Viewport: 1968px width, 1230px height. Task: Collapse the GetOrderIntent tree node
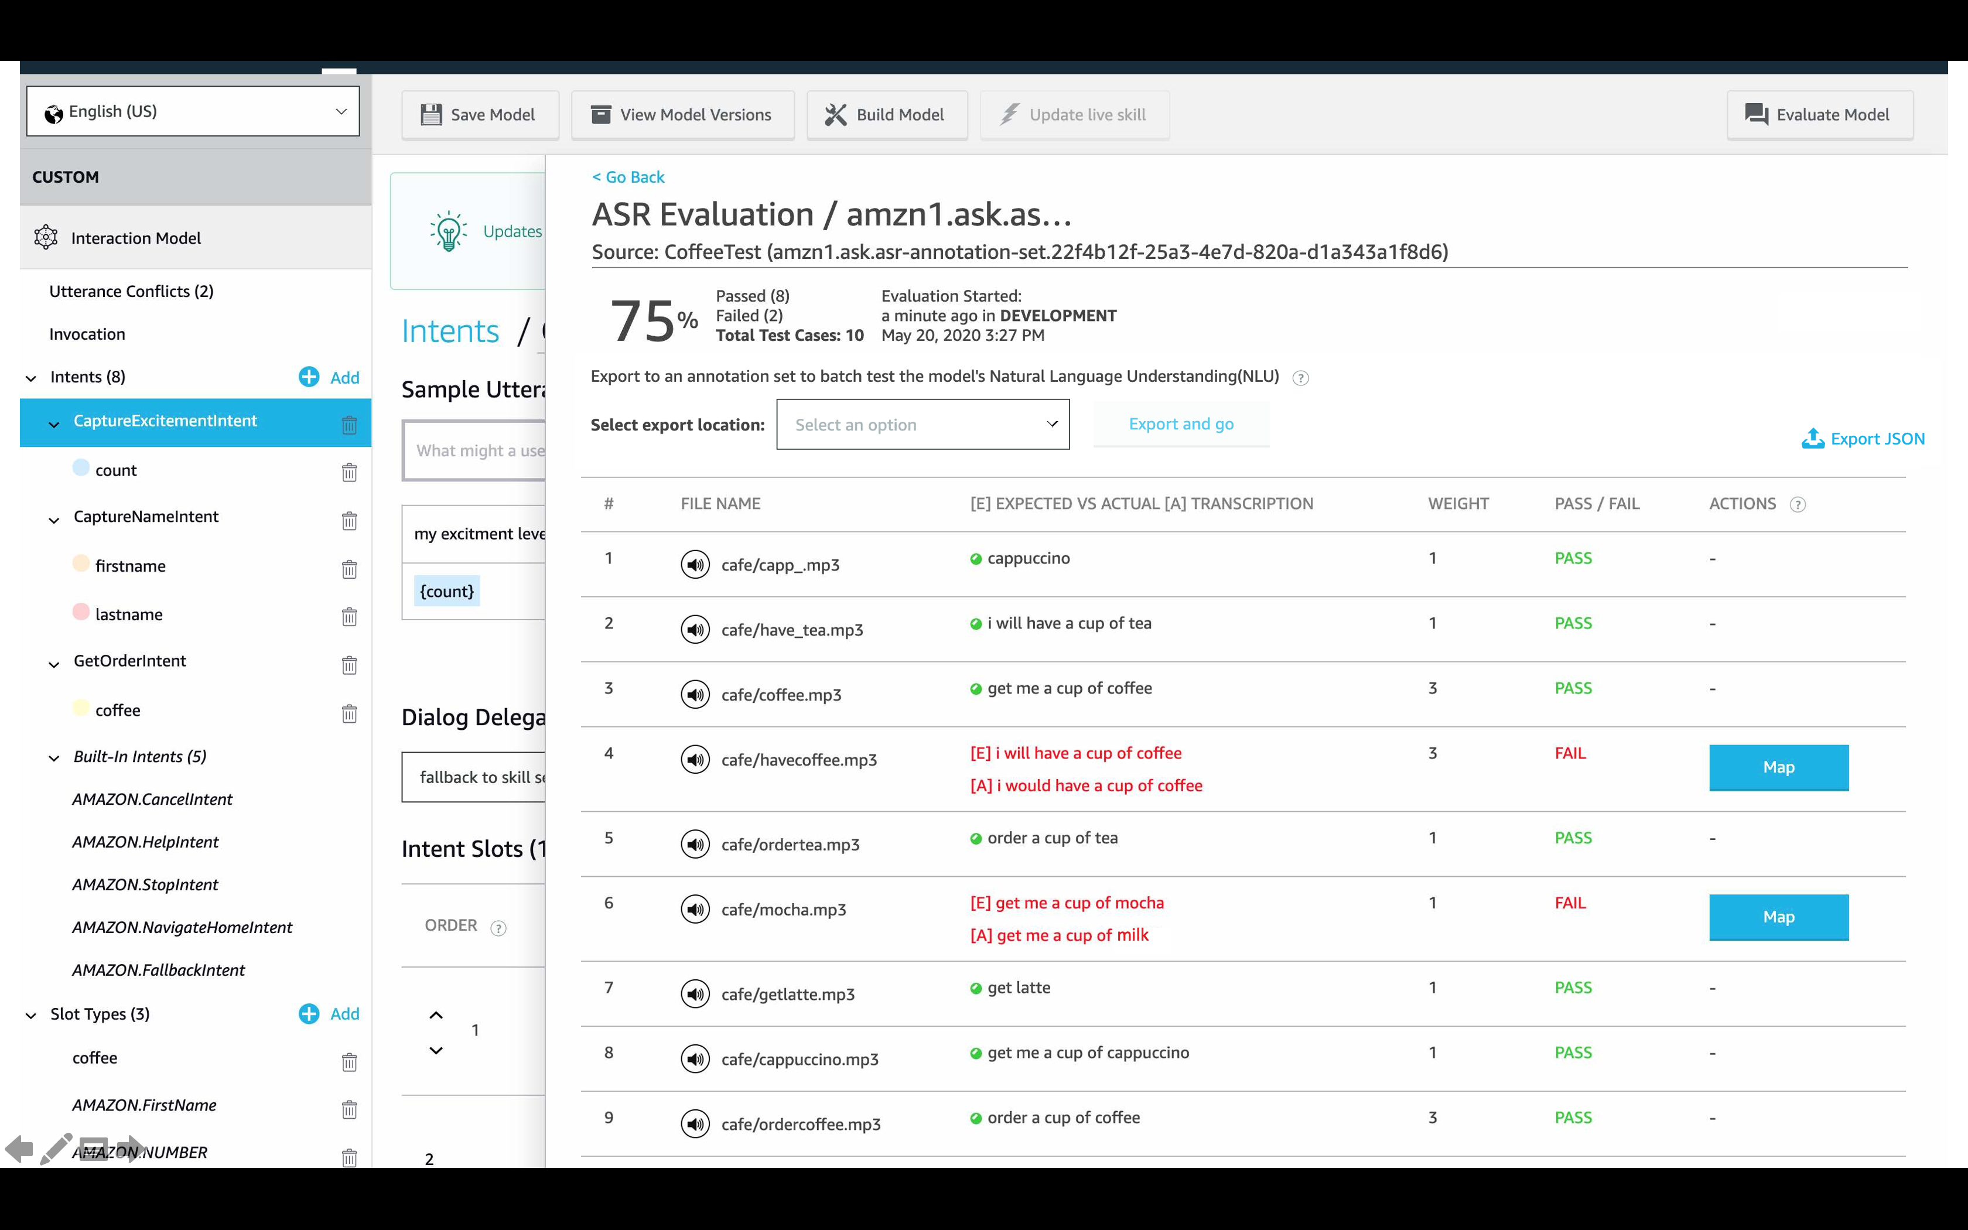click(54, 665)
